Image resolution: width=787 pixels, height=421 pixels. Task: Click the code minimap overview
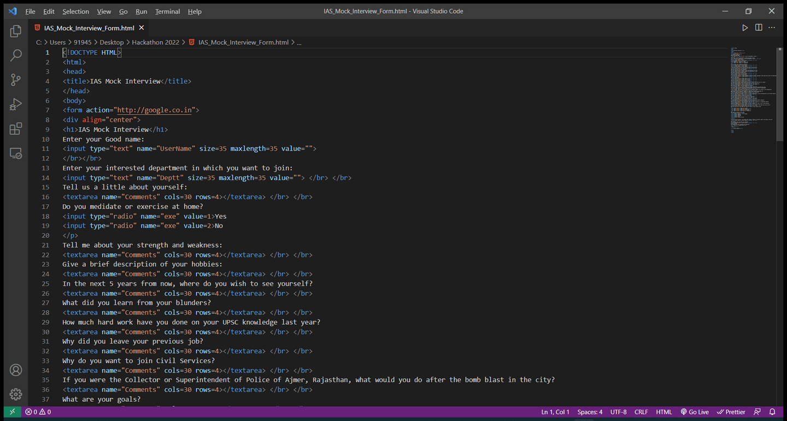point(753,90)
